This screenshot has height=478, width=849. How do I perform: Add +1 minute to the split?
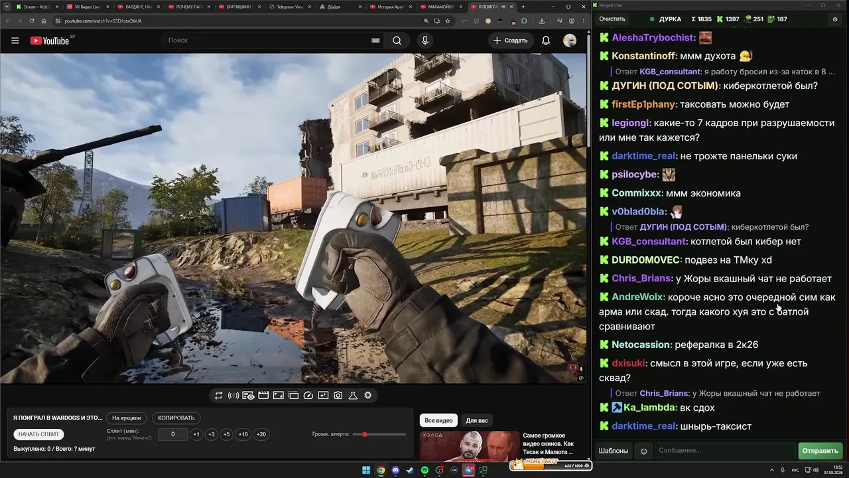[x=196, y=434]
